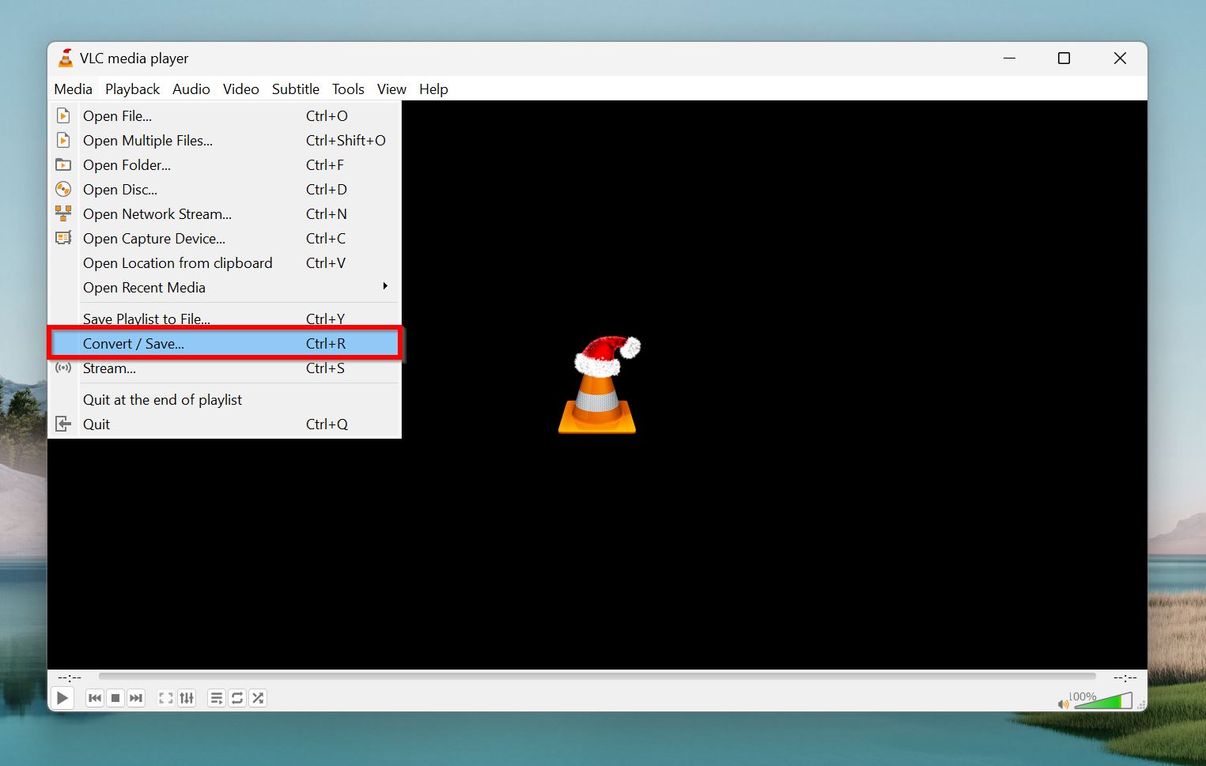
Task: Open the Playback menu
Action: 132,89
